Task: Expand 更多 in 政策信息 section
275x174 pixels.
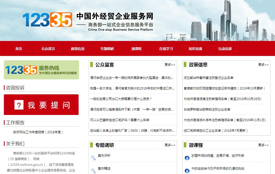Action: coord(263,65)
